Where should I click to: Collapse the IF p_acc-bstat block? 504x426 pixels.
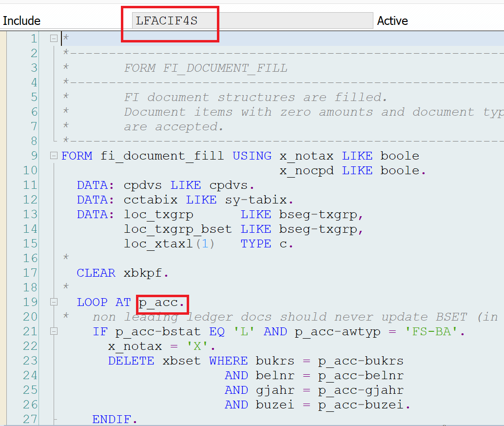[x=54, y=332]
